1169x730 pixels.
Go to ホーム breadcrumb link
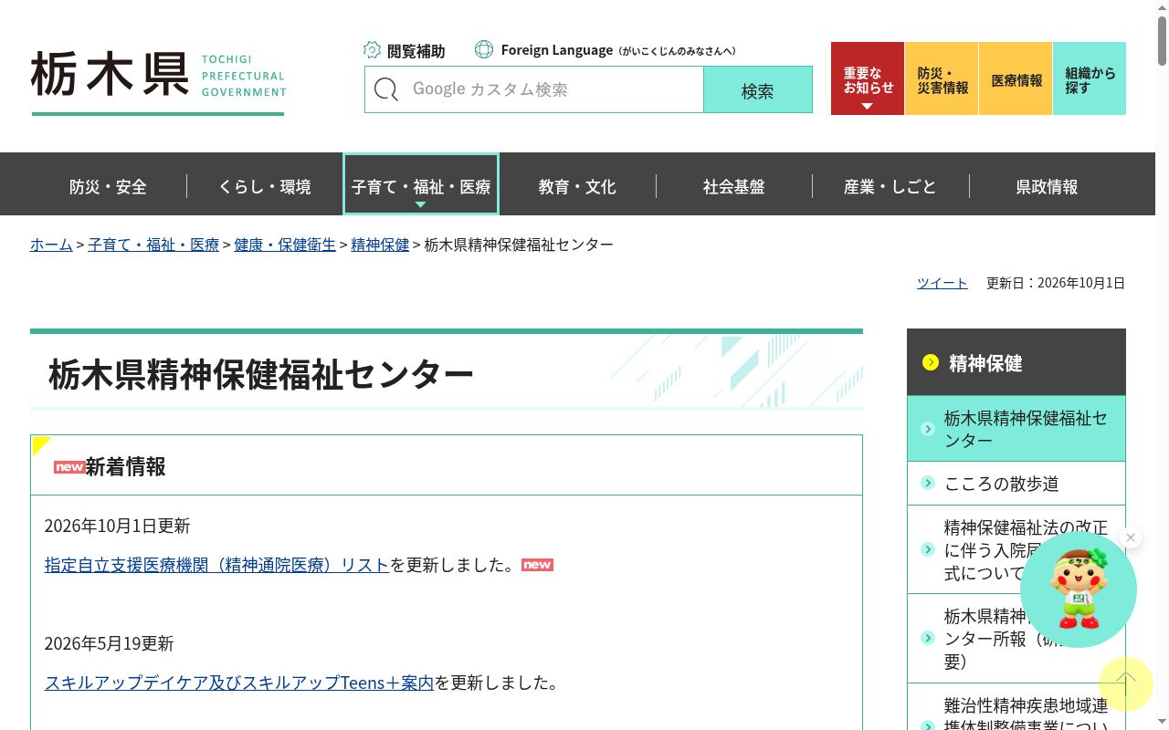51,245
